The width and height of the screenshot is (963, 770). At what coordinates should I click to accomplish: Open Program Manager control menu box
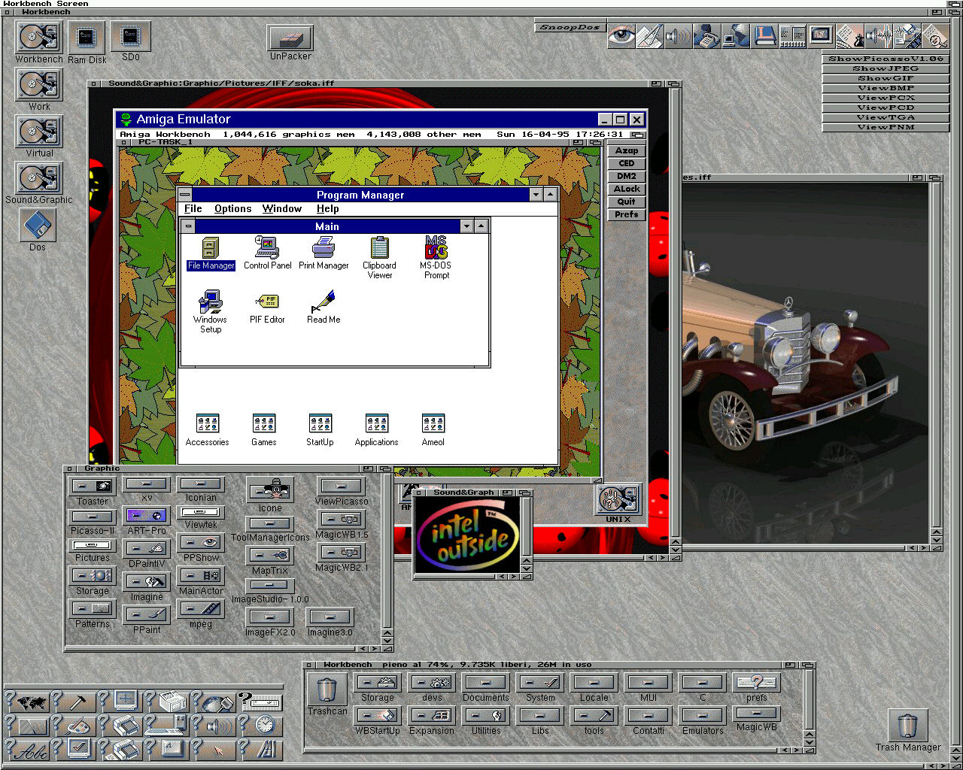pos(185,195)
